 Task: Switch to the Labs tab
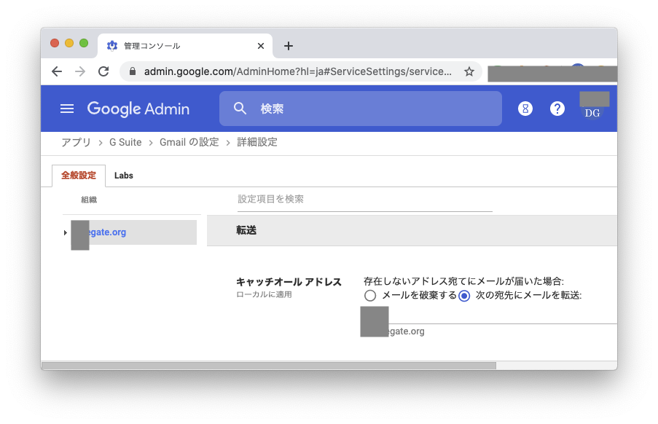124,176
